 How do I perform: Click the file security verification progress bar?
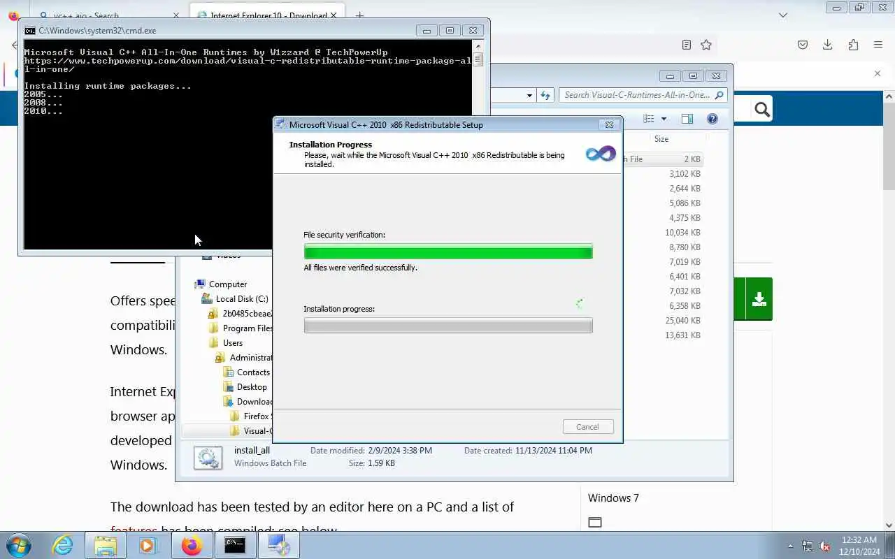[448, 252]
